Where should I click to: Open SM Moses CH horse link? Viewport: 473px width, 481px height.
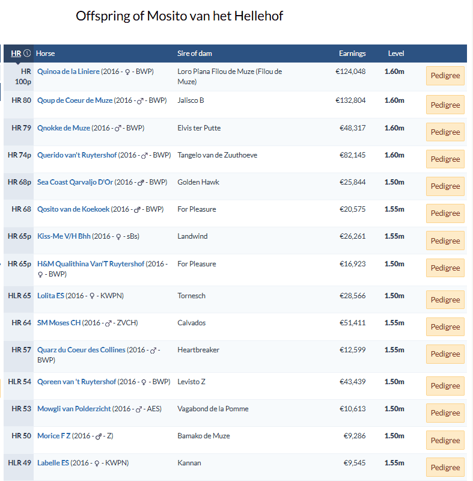[59, 323]
